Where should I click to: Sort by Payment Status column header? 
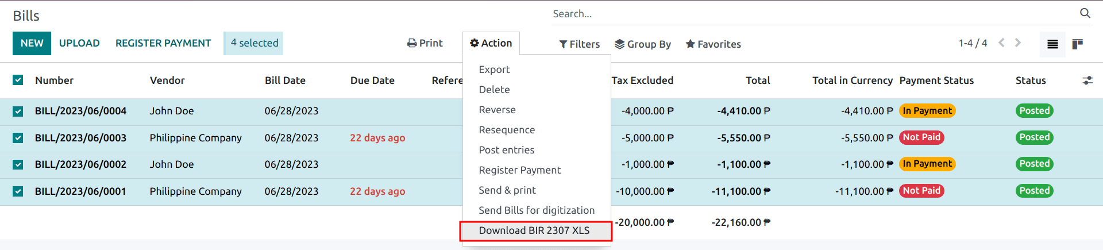coord(936,80)
